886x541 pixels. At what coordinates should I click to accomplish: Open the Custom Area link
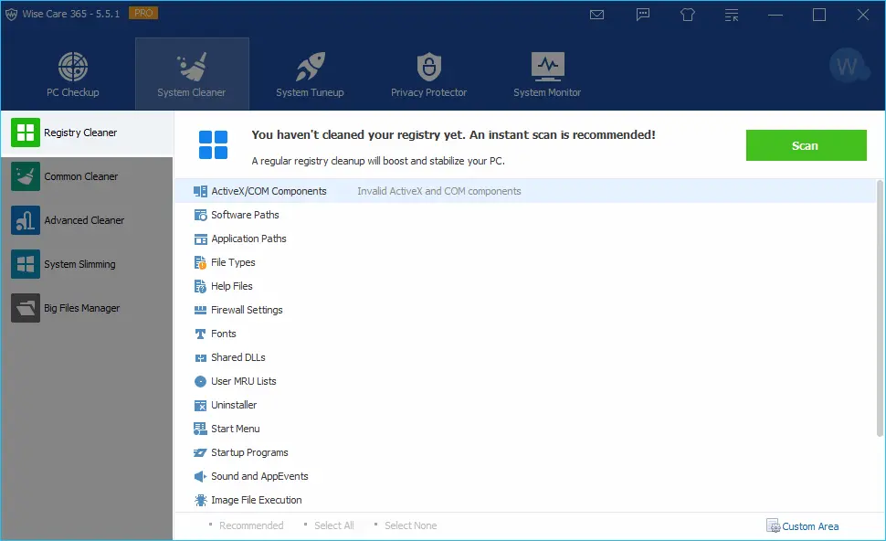810,526
